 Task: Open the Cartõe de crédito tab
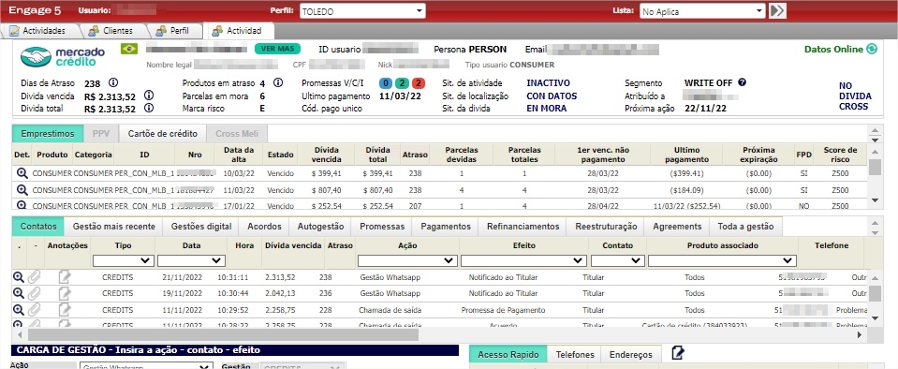click(163, 134)
